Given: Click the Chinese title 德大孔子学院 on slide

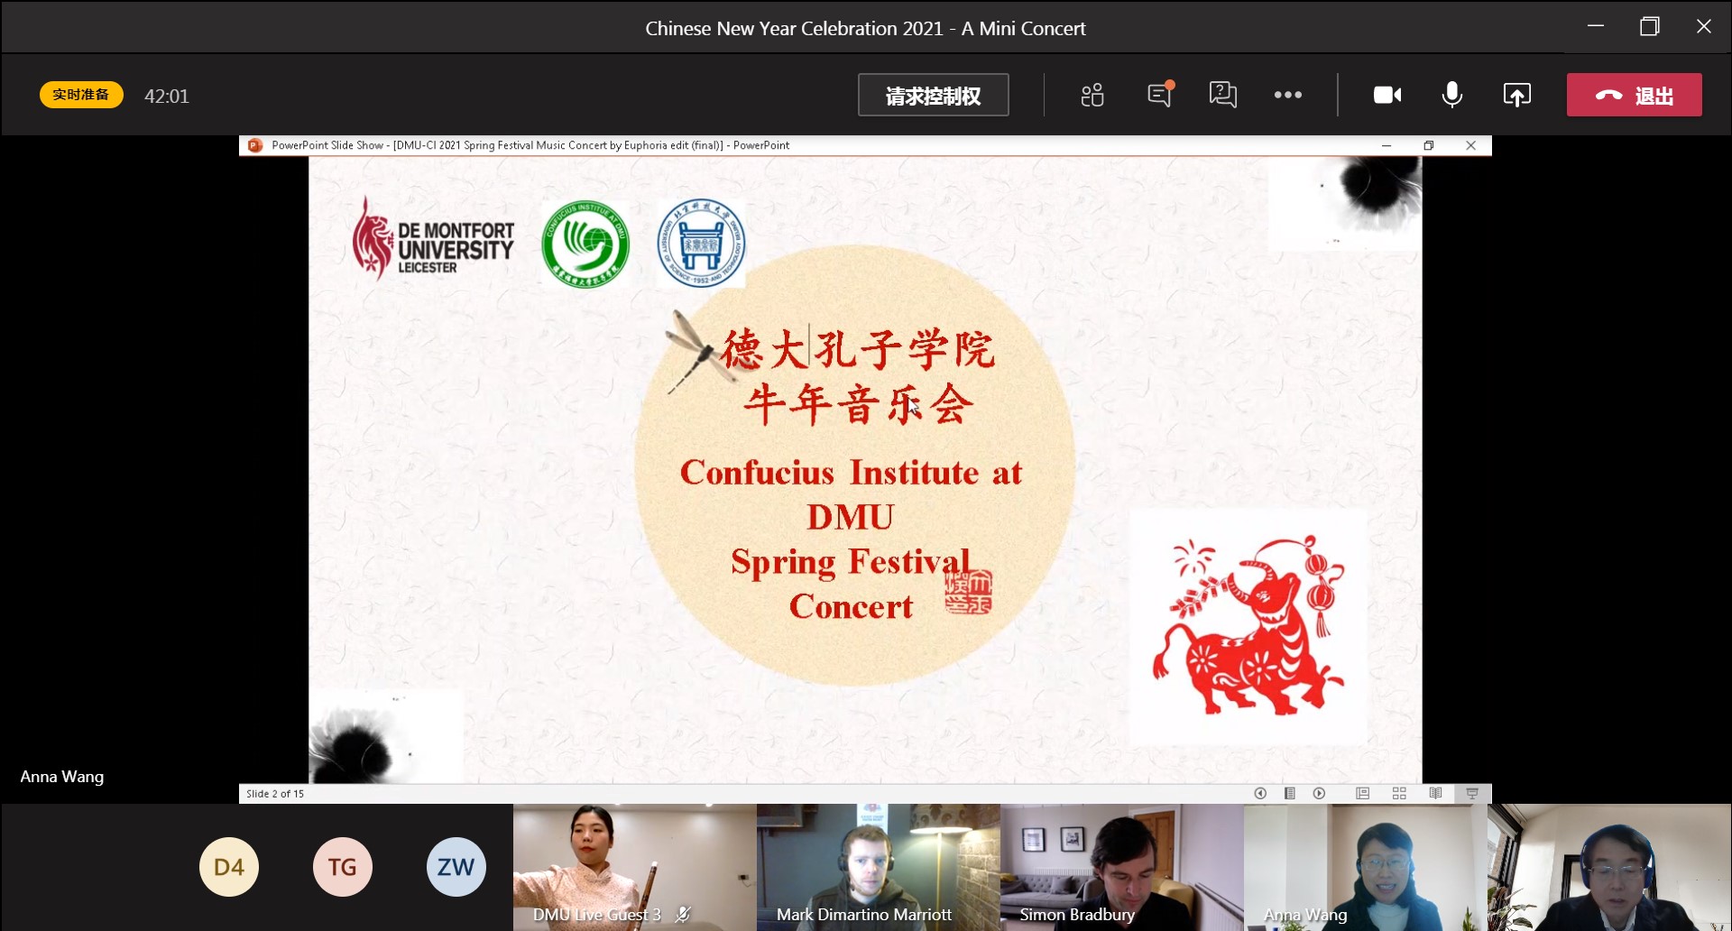Looking at the screenshot, I should 858,349.
